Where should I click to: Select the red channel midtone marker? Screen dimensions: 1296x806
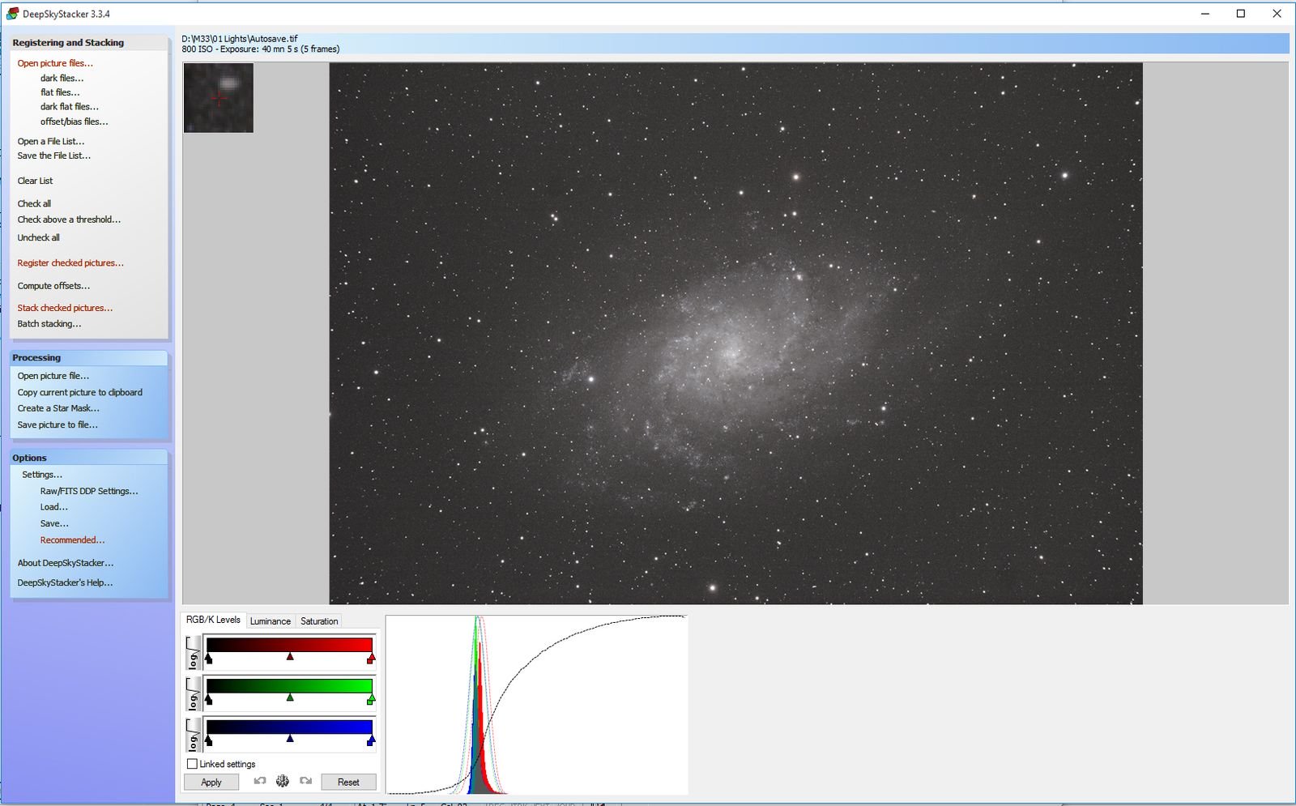[290, 656]
